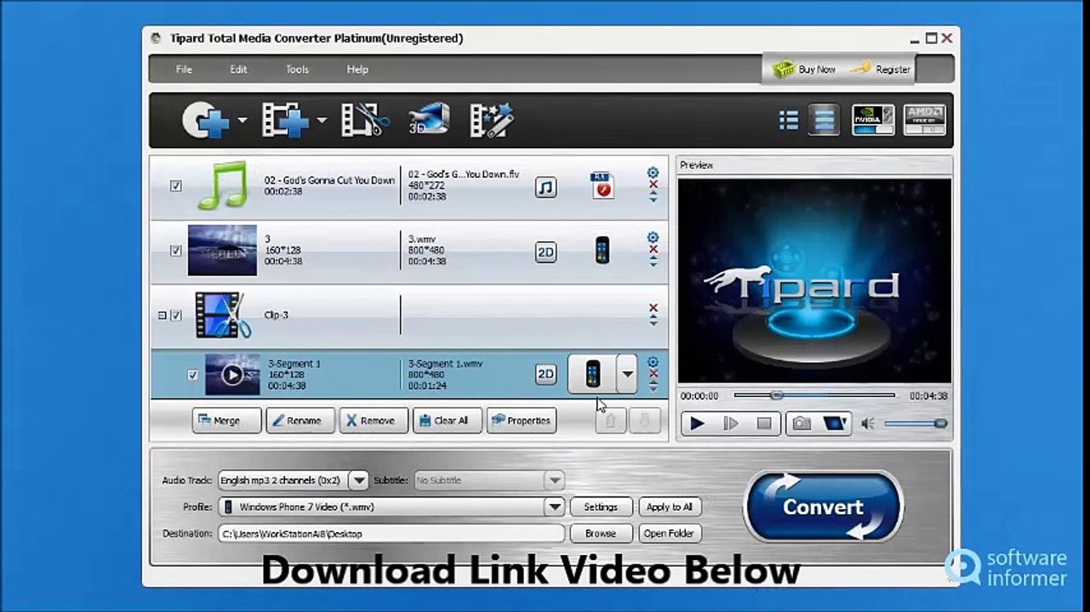The image size is (1090, 612).
Task: Start conversion with Convert button
Action: pyautogui.click(x=823, y=507)
